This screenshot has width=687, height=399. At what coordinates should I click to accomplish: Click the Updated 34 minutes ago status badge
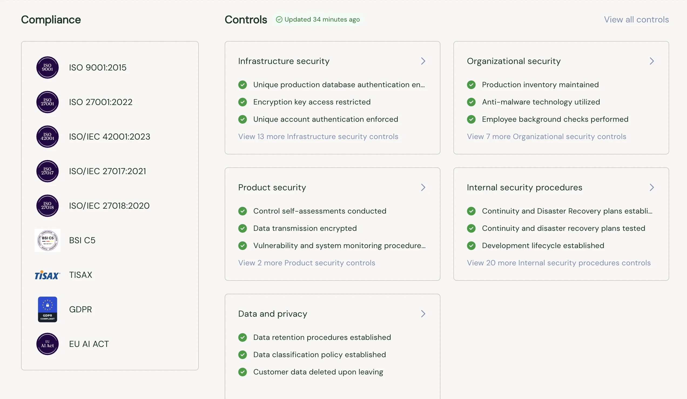click(x=318, y=20)
